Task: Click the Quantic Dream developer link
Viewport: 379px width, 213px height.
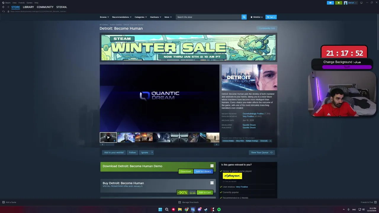Action: [x=249, y=125]
